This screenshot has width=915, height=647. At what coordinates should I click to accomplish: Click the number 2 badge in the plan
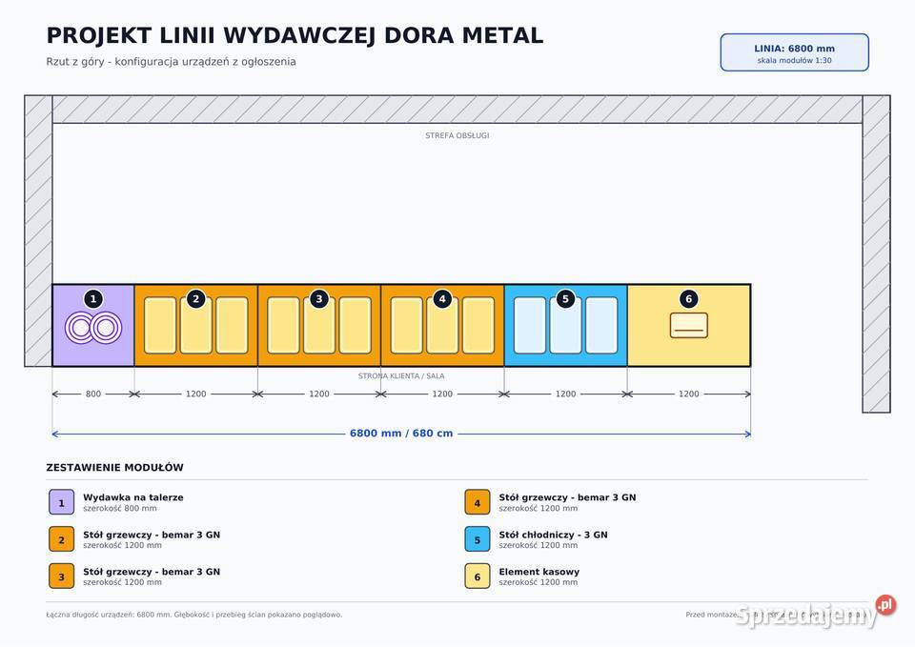tap(195, 299)
